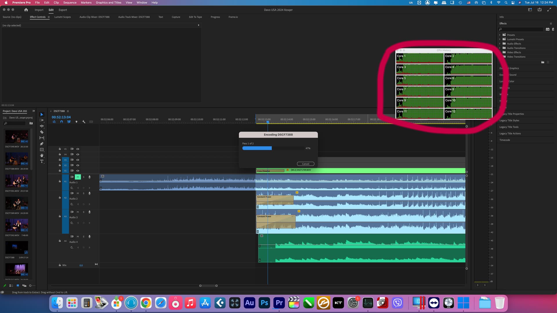Select the Track Select Forward tool
This screenshot has height=313, width=557.
click(42, 120)
